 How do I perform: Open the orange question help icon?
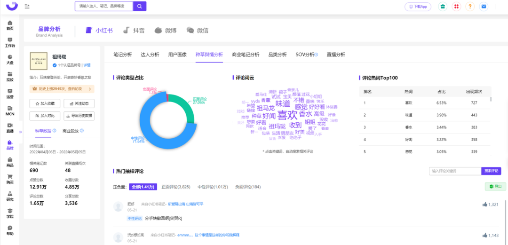(x=470, y=7)
